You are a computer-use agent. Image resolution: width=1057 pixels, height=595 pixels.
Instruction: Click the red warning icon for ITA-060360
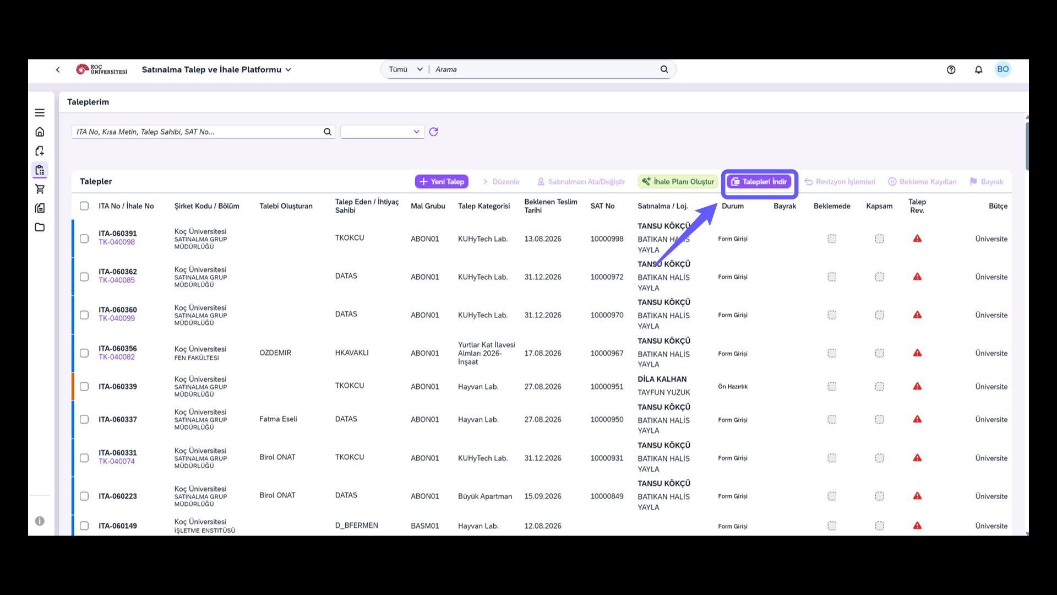pos(917,315)
